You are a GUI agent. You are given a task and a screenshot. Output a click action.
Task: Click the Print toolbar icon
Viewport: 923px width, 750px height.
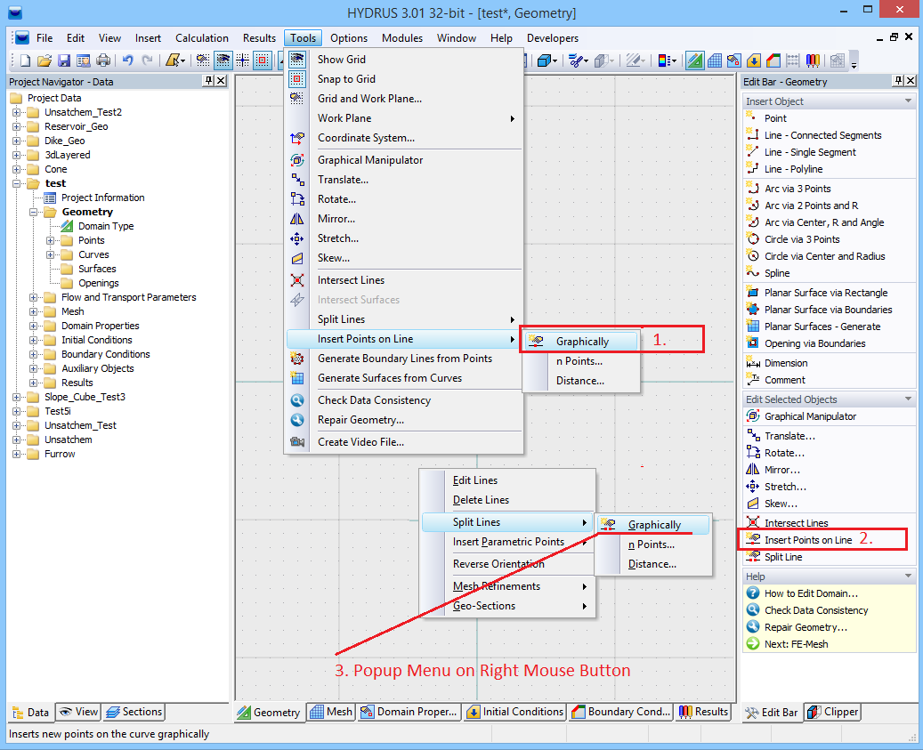[103, 60]
